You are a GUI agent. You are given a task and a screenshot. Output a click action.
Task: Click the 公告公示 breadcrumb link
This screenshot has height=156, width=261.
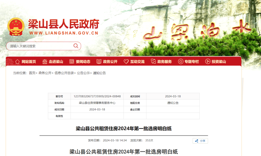83,73
